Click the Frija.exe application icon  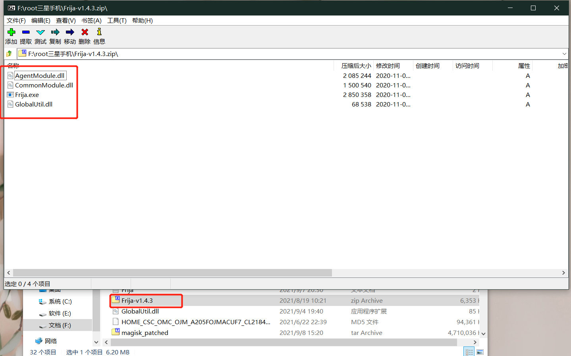[x=10, y=95]
